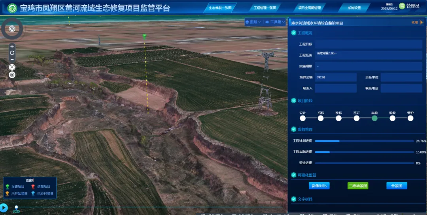Click the compass reset icon in ring
The height and width of the screenshot is (215, 427).
[x=12, y=28]
